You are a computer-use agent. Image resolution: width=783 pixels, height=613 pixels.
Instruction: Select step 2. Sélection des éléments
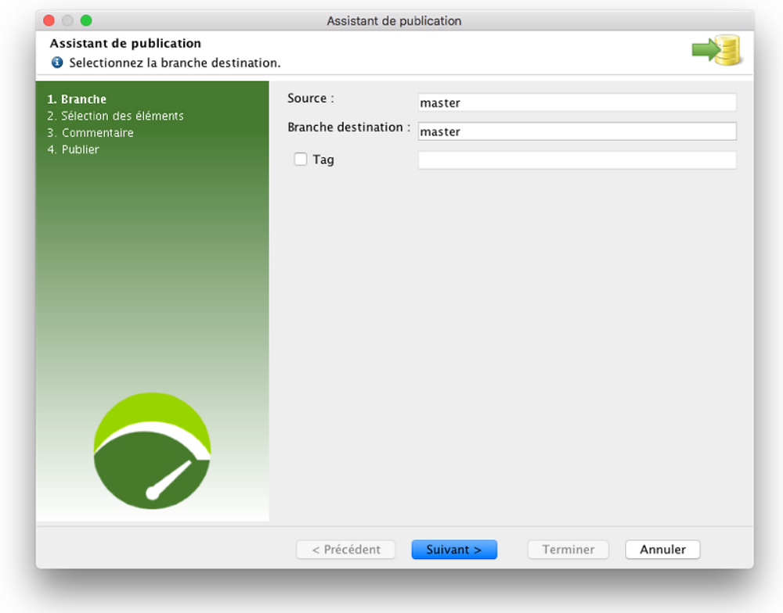click(115, 116)
